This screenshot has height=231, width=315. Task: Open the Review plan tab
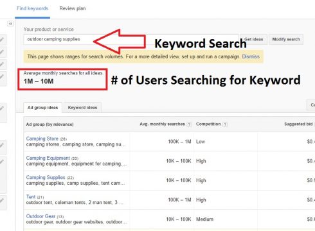pos(73,8)
